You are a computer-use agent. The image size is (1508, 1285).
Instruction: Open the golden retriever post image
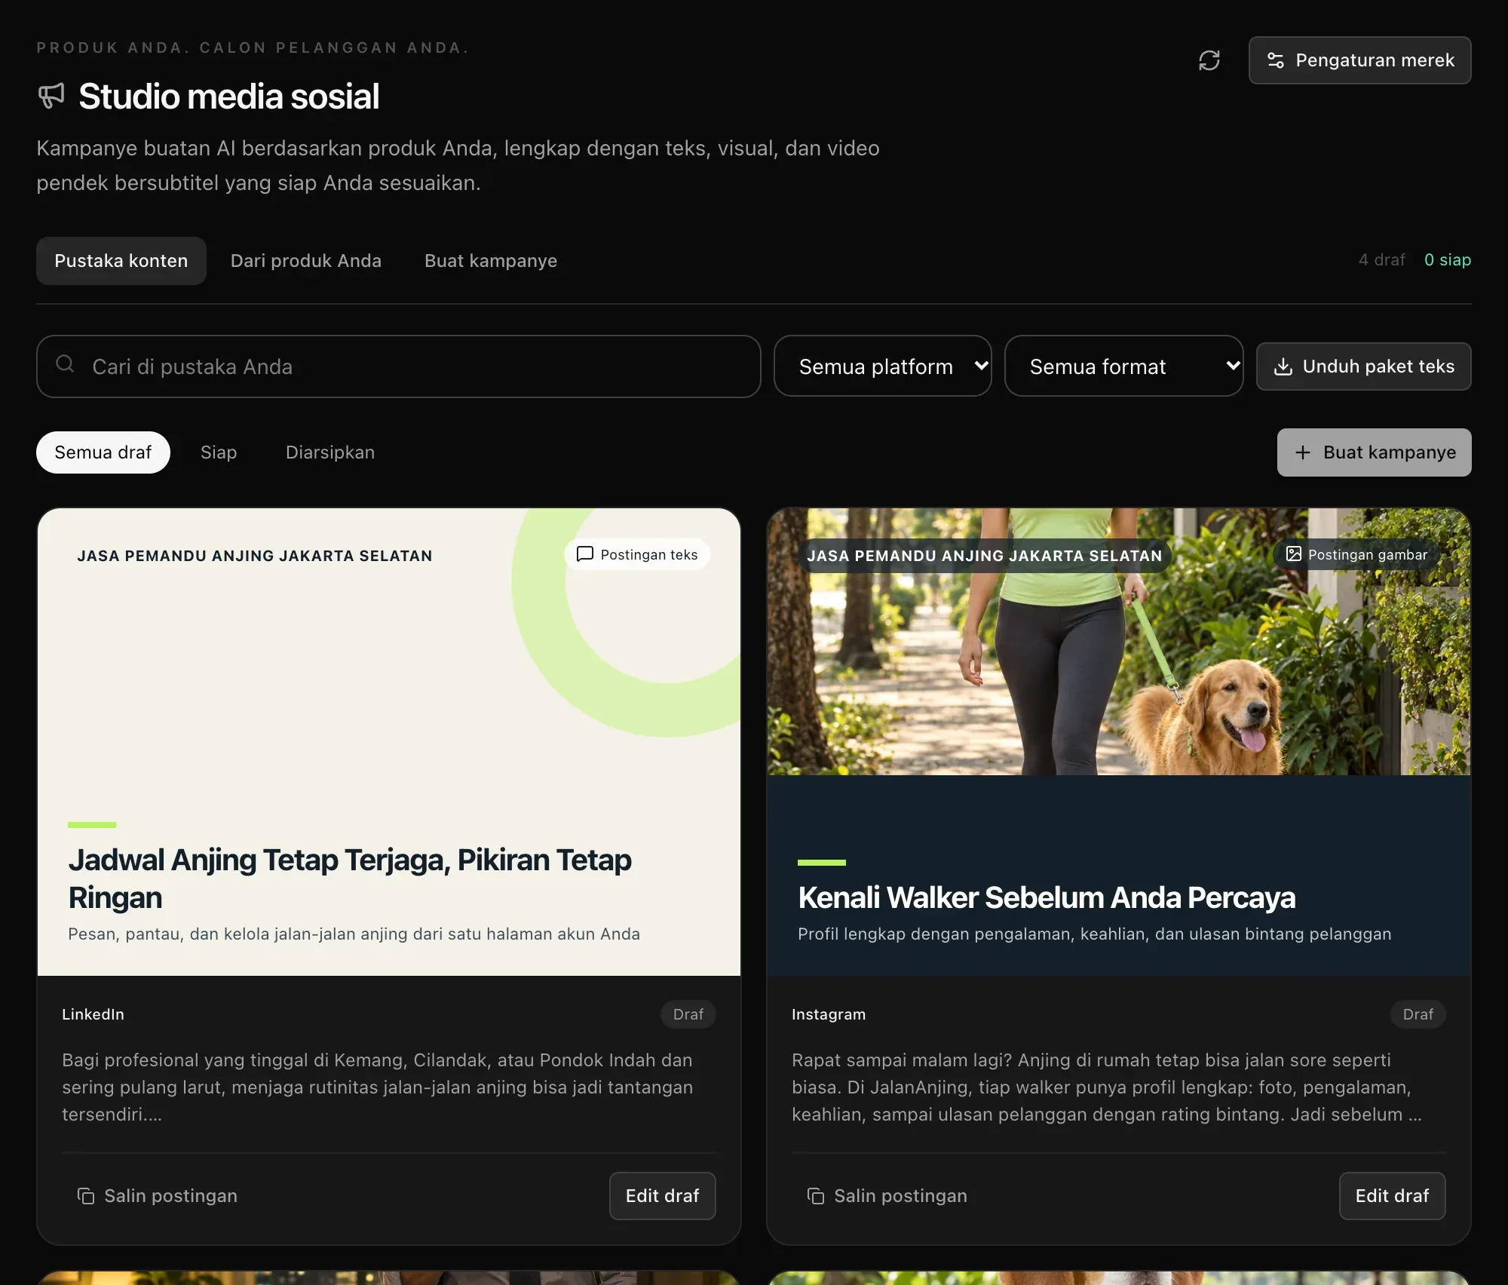click(x=1119, y=641)
